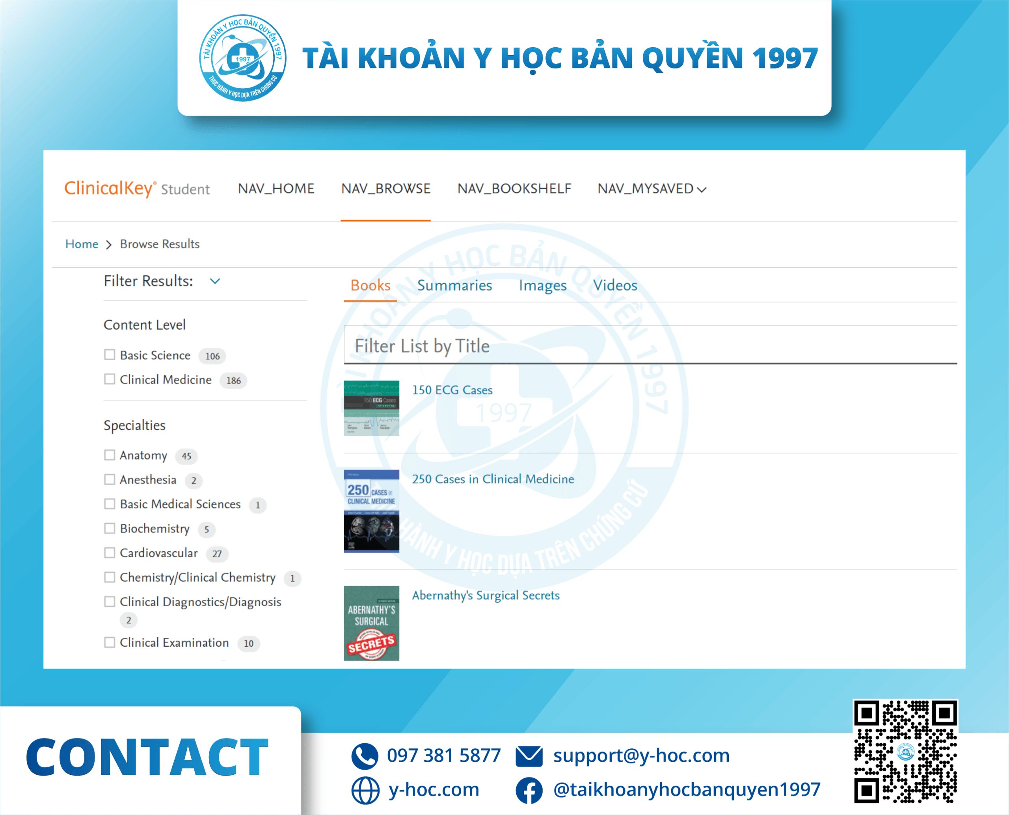Click the circular 1997 medical logo
The height and width of the screenshot is (815, 1009).
(243, 58)
